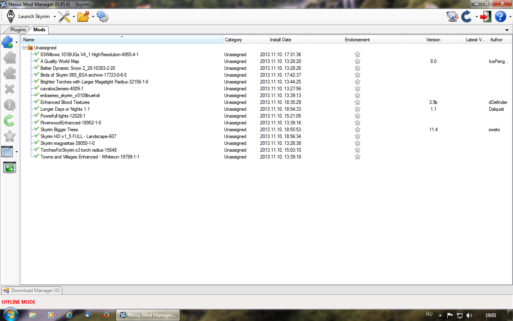The height and width of the screenshot is (321, 513).
Task: Expand the Help dropdown arrow
Action: click(x=510, y=16)
